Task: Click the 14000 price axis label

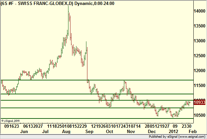Action: point(199,11)
